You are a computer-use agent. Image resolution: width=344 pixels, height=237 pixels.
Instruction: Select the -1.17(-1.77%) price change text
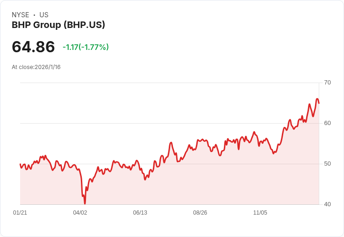[86, 47]
